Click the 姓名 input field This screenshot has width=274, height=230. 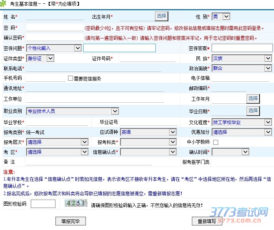click(55, 17)
